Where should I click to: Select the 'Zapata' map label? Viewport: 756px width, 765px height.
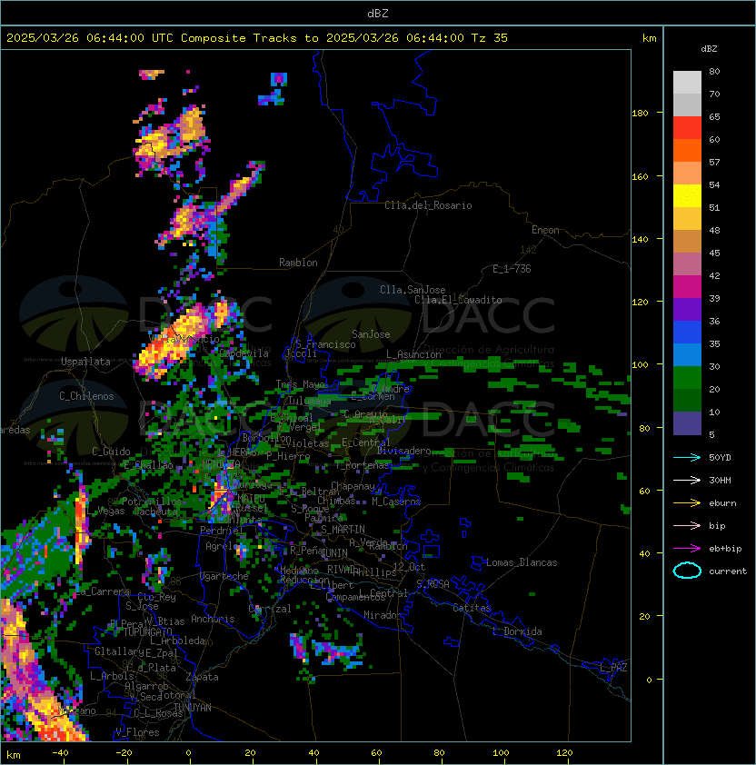202,677
